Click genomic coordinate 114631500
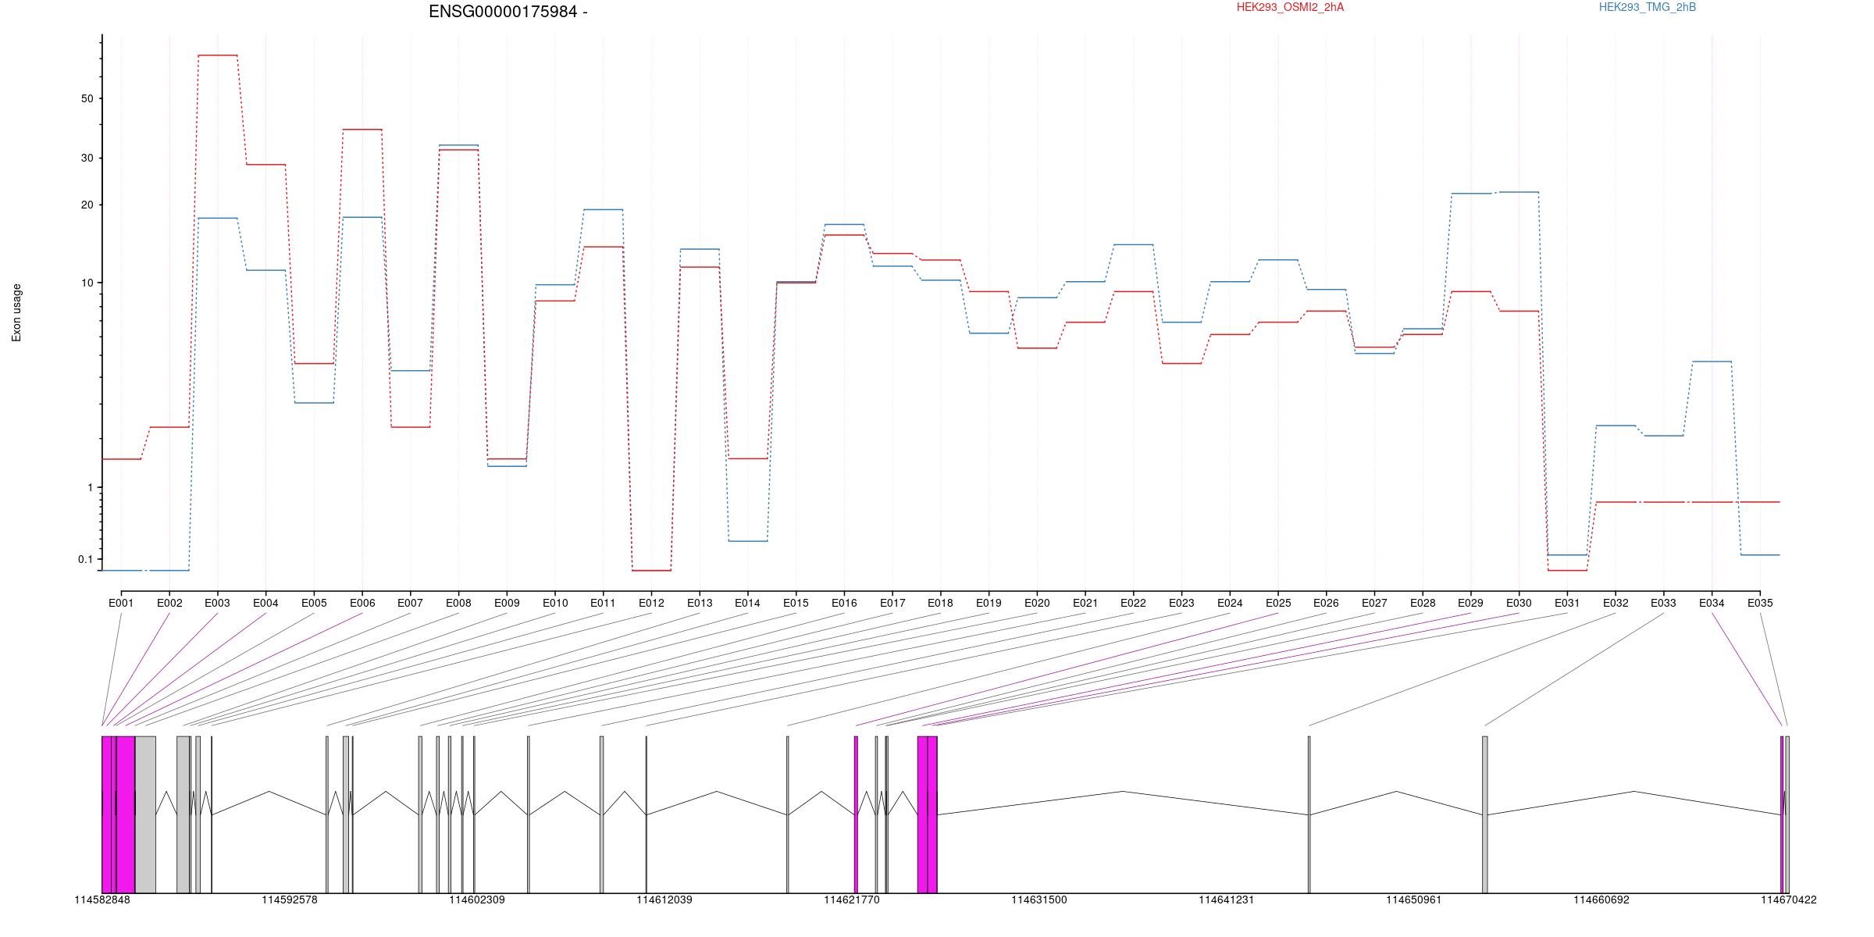This screenshot has width=1874, height=937. [1039, 900]
